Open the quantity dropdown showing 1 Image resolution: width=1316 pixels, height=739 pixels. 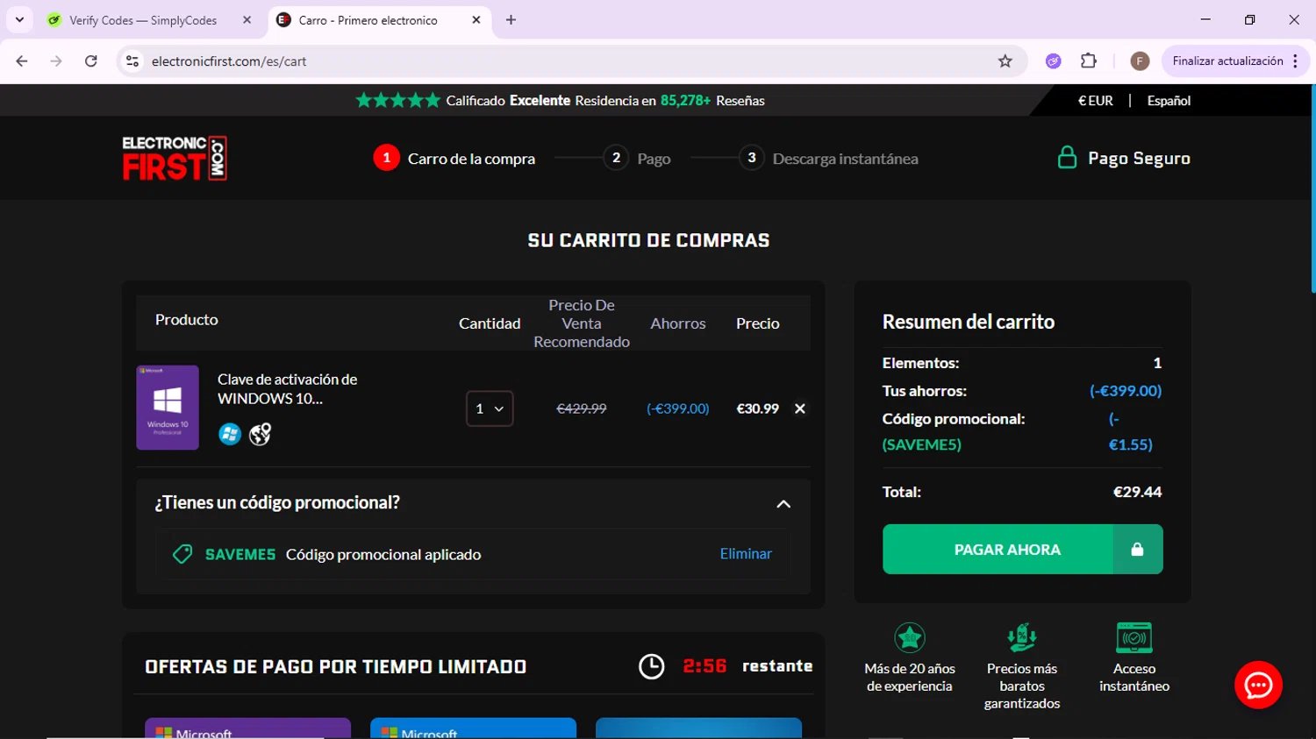(x=490, y=409)
